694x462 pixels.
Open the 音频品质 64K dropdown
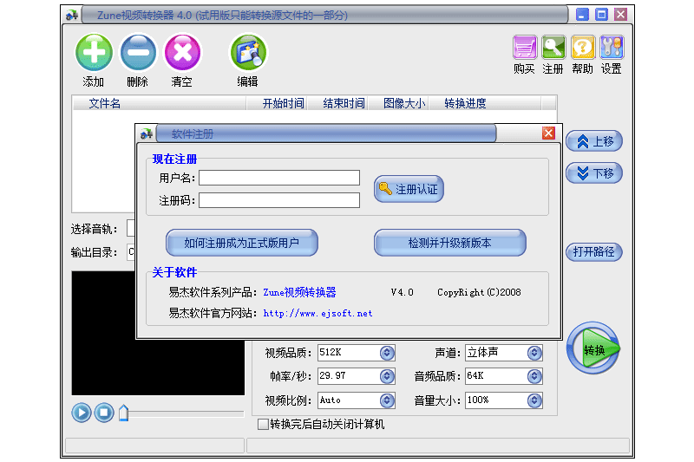point(534,376)
